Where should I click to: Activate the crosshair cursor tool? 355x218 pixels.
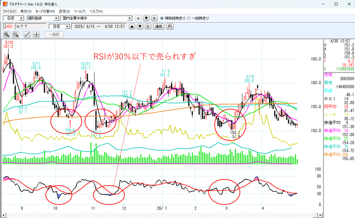click(36, 34)
